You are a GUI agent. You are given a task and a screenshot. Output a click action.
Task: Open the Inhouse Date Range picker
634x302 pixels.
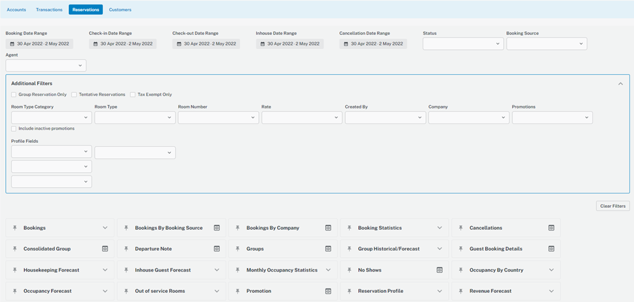click(290, 44)
